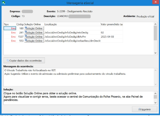Click the Solução box scrollbar thumb

155,97
